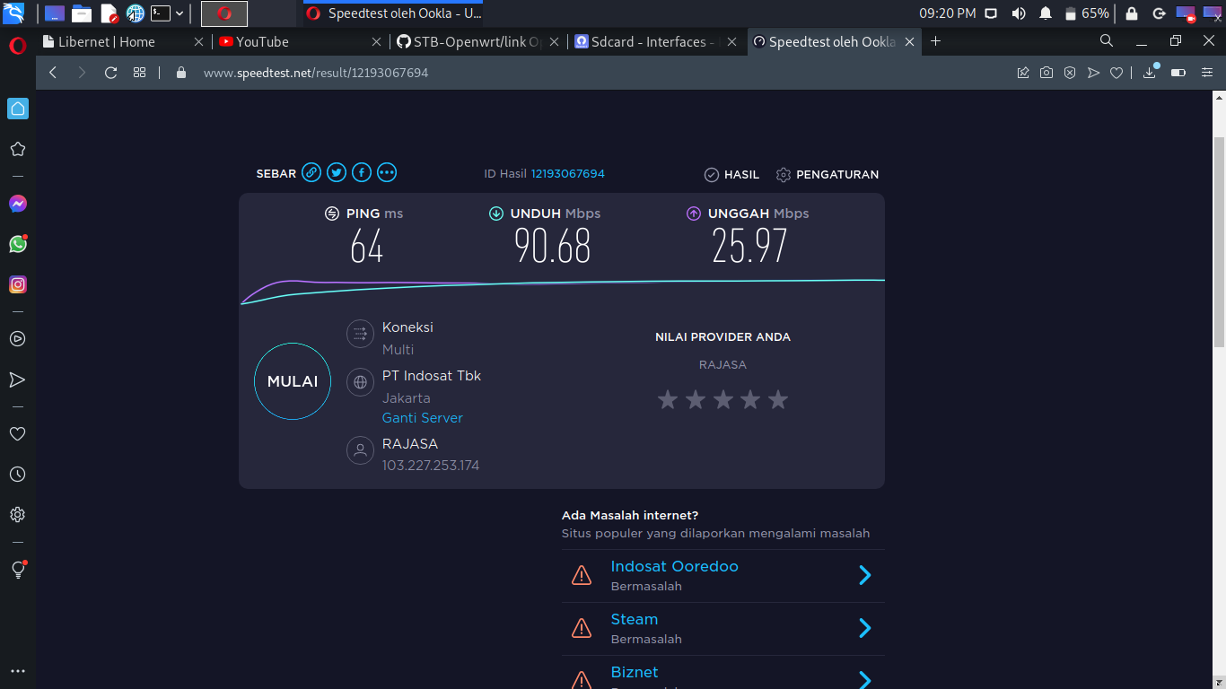Expand Indosat Ooredoo chevron arrow
The width and height of the screenshot is (1226, 689).
pos(865,575)
